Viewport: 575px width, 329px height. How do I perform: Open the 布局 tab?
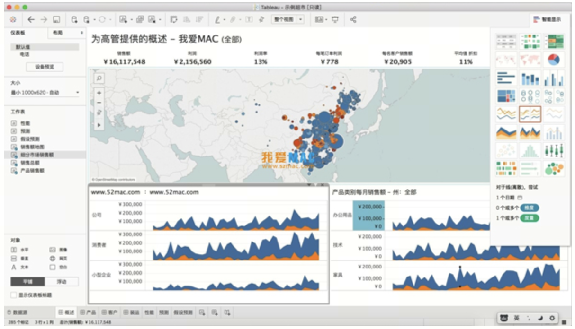click(58, 33)
